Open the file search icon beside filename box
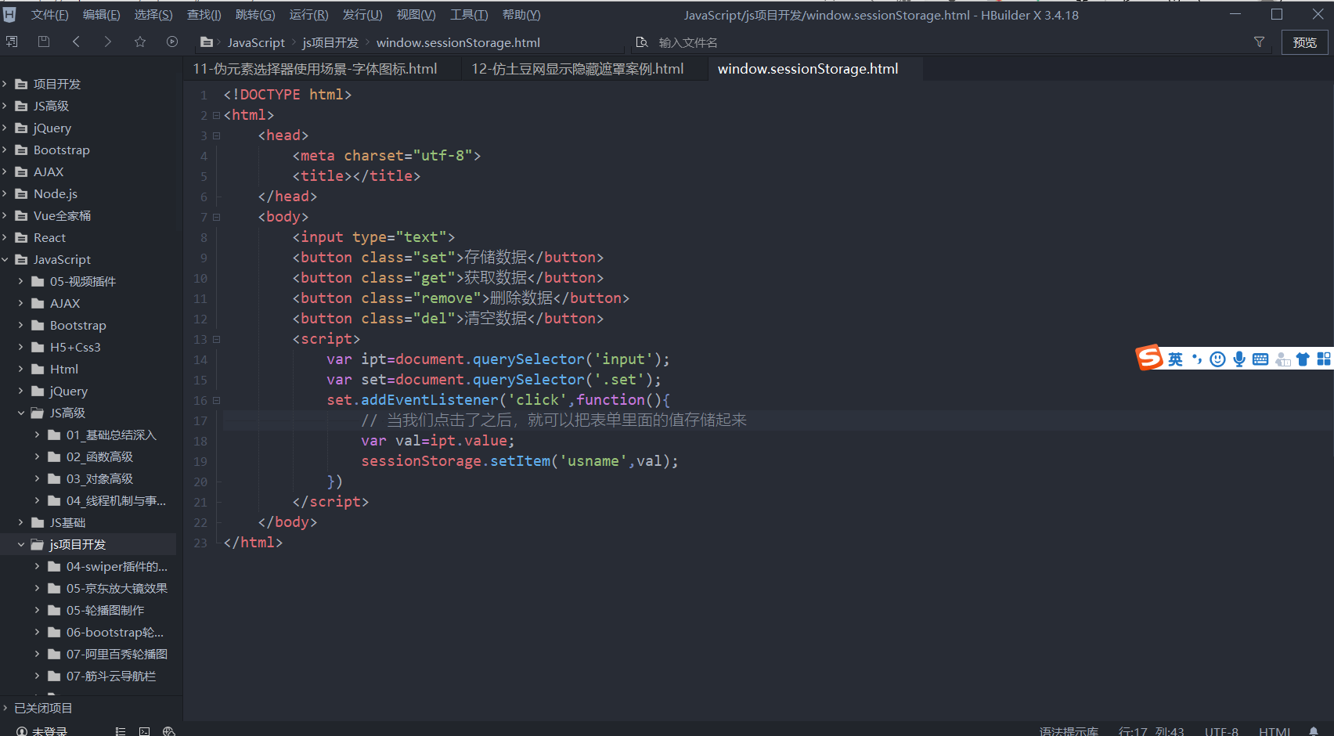This screenshot has width=1334, height=736. click(642, 41)
